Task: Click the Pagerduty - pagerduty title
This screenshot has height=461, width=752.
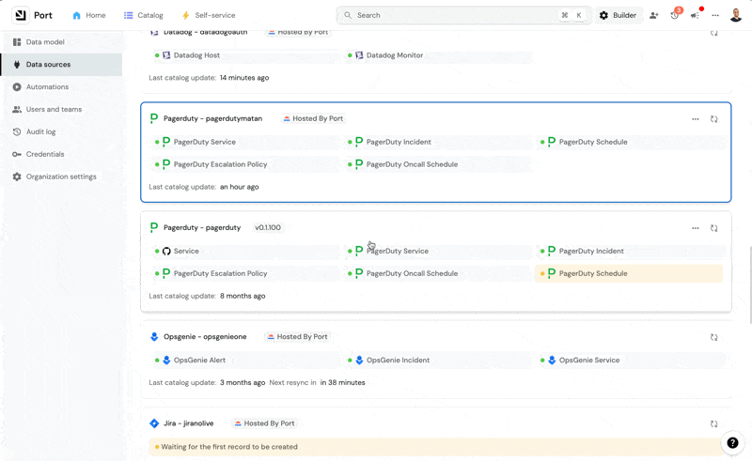Action: click(x=202, y=227)
